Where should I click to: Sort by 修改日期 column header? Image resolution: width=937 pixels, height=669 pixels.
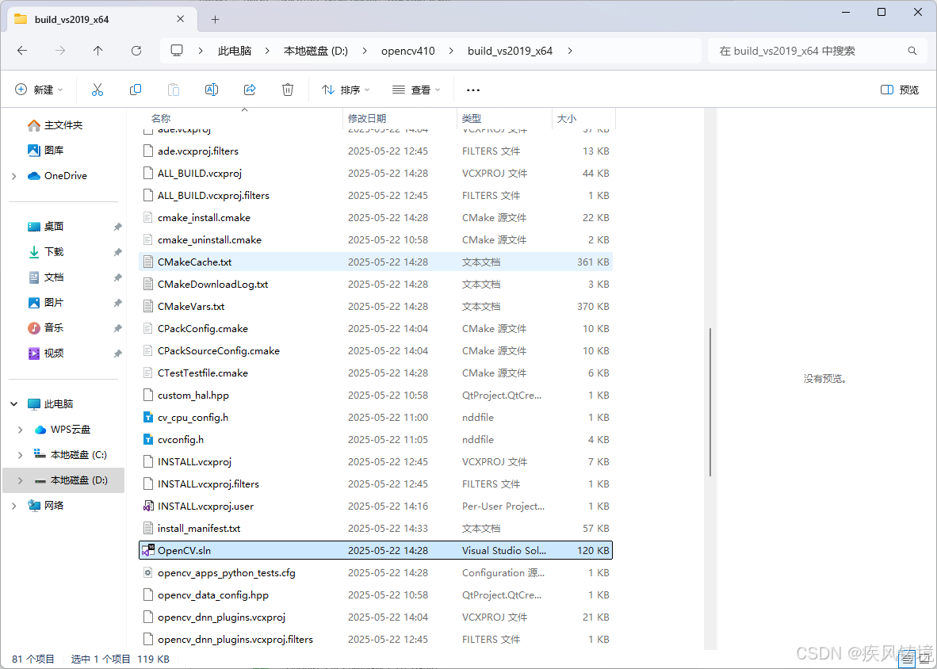(367, 118)
